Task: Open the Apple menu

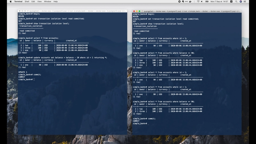Action: coord(11,2)
